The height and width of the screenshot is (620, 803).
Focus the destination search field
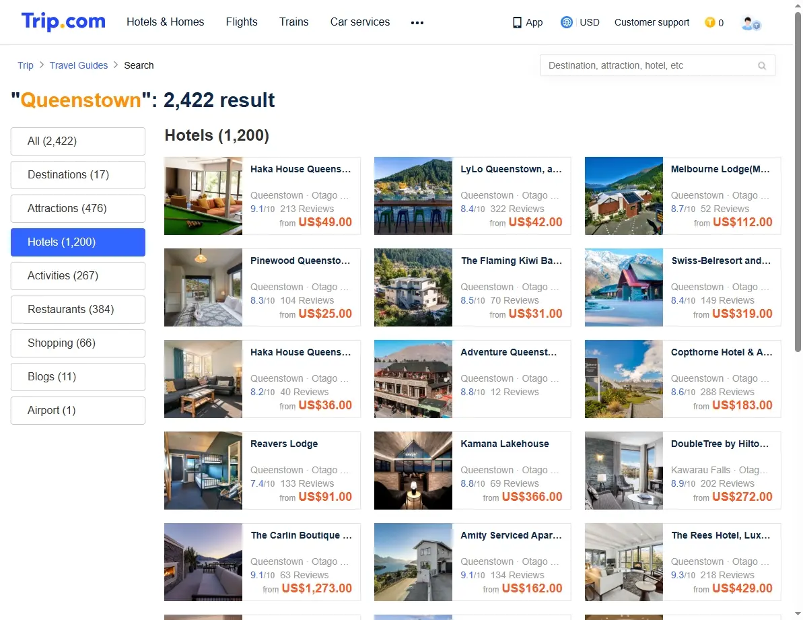pyautogui.click(x=658, y=65)
